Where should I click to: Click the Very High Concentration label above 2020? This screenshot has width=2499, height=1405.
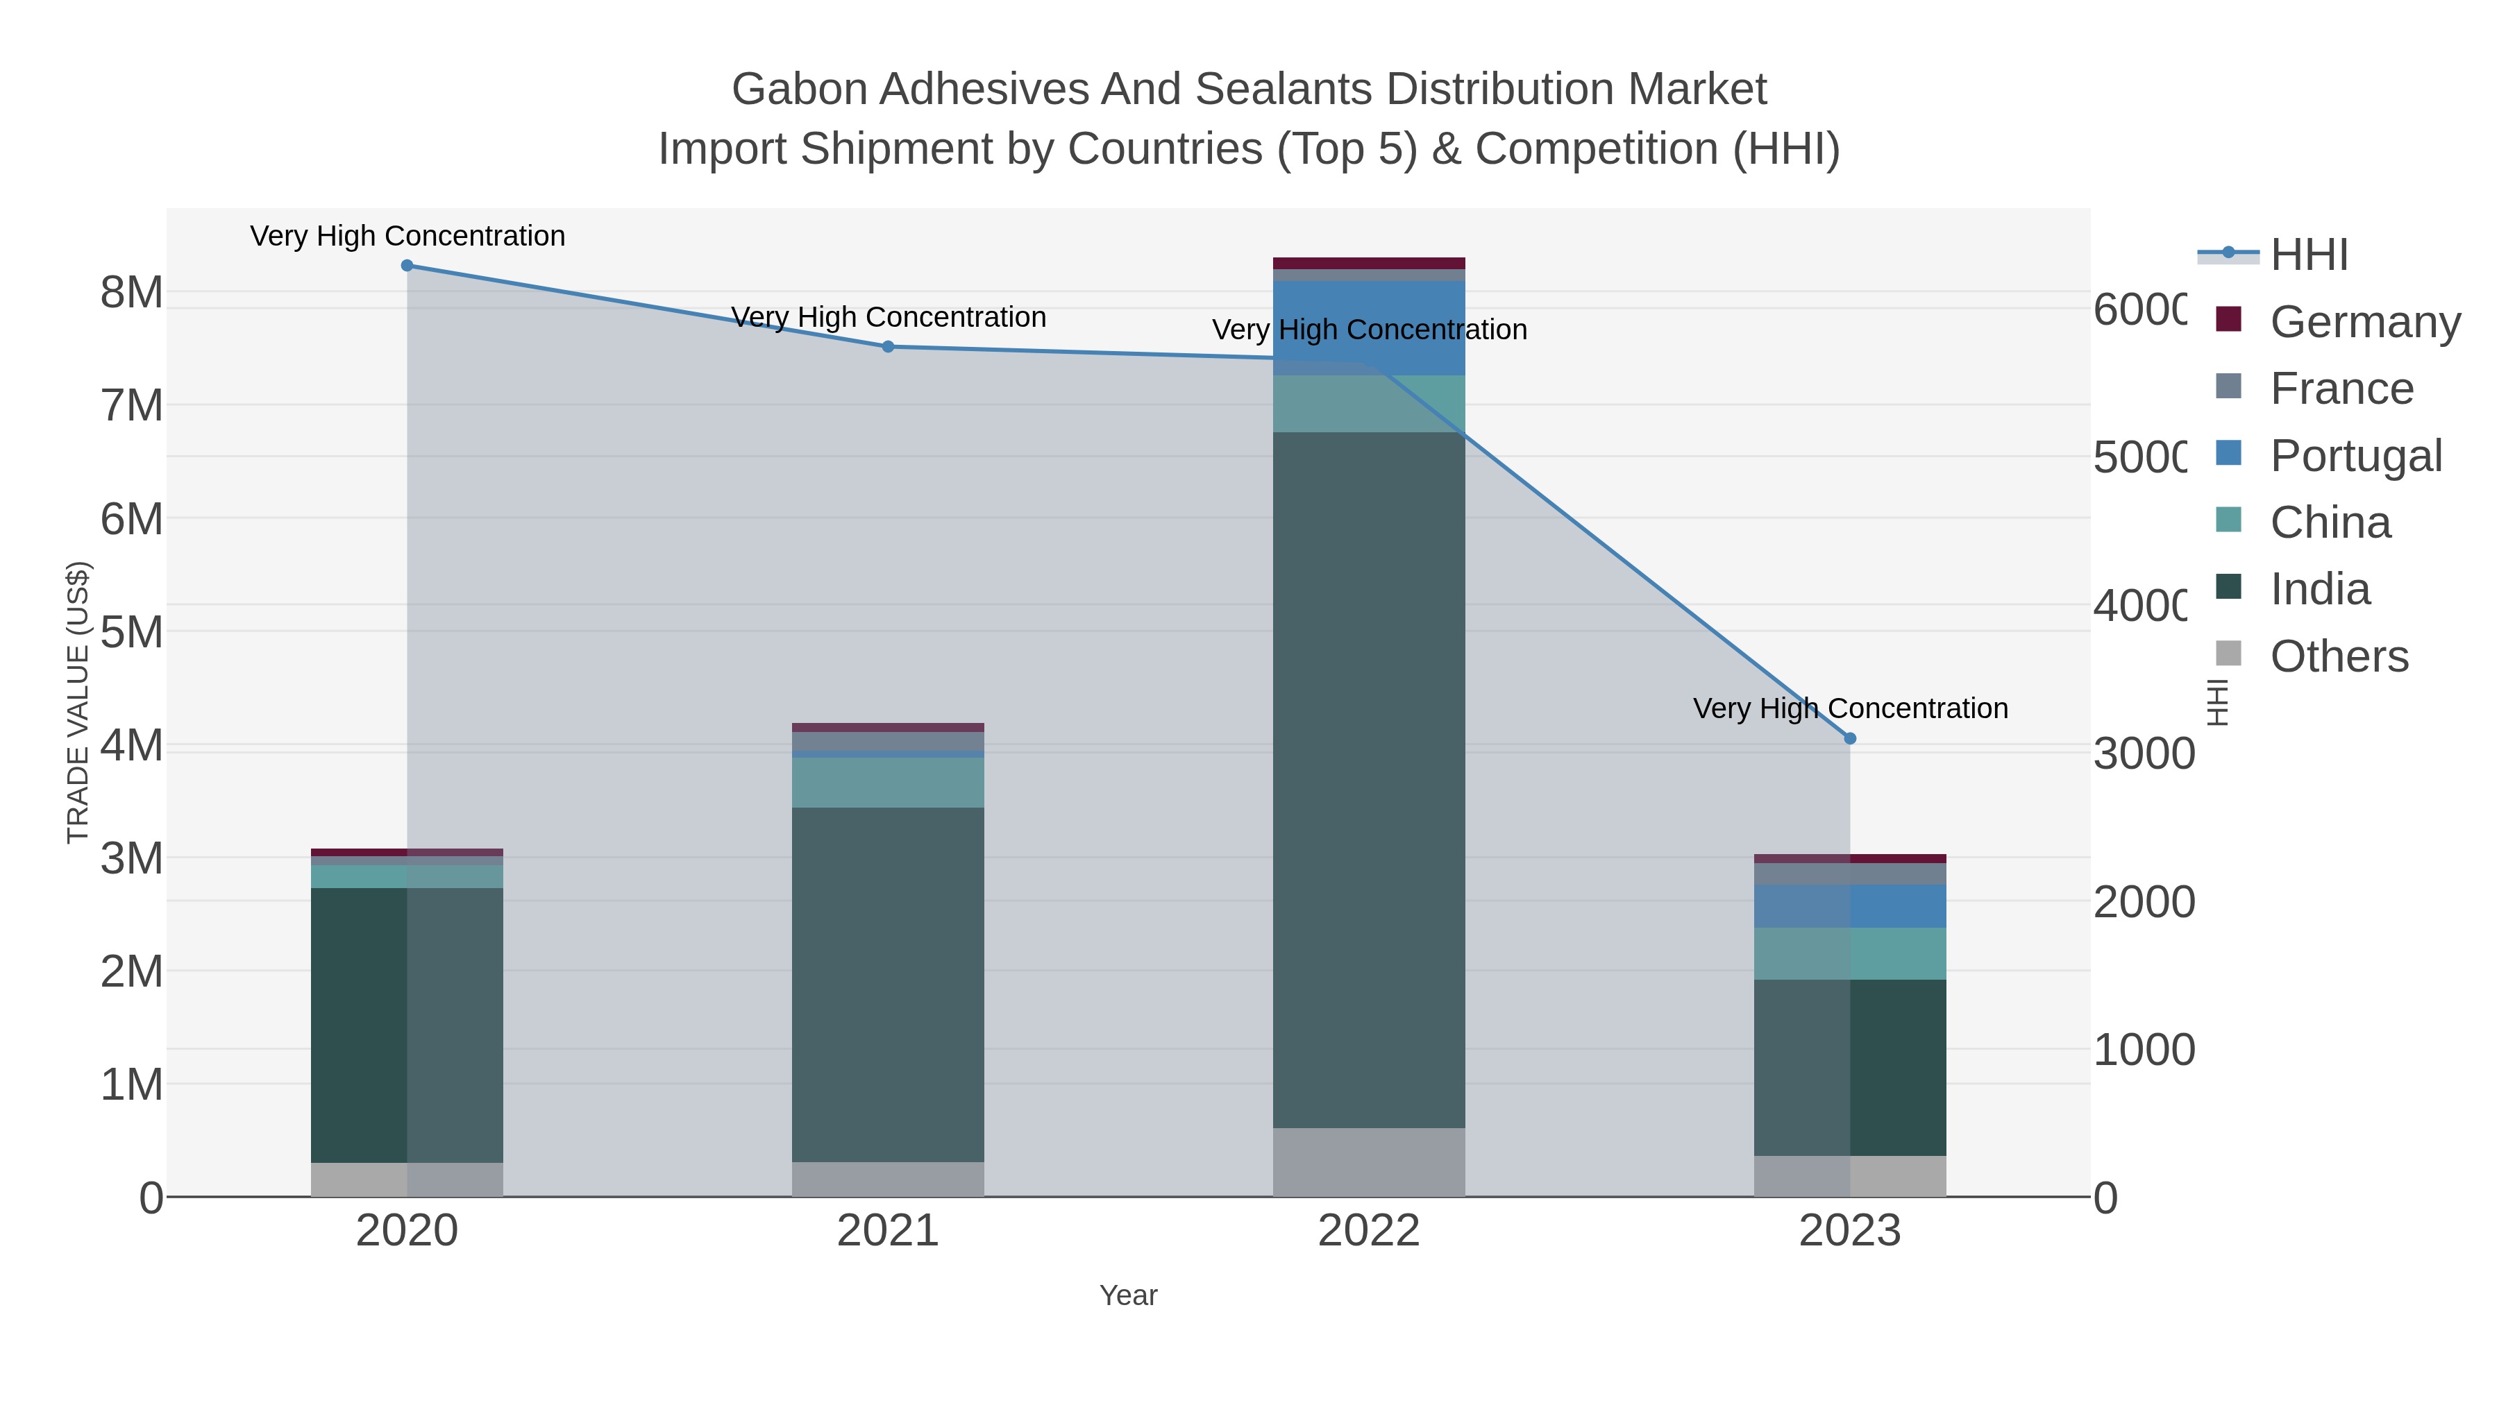coord(407,236)
